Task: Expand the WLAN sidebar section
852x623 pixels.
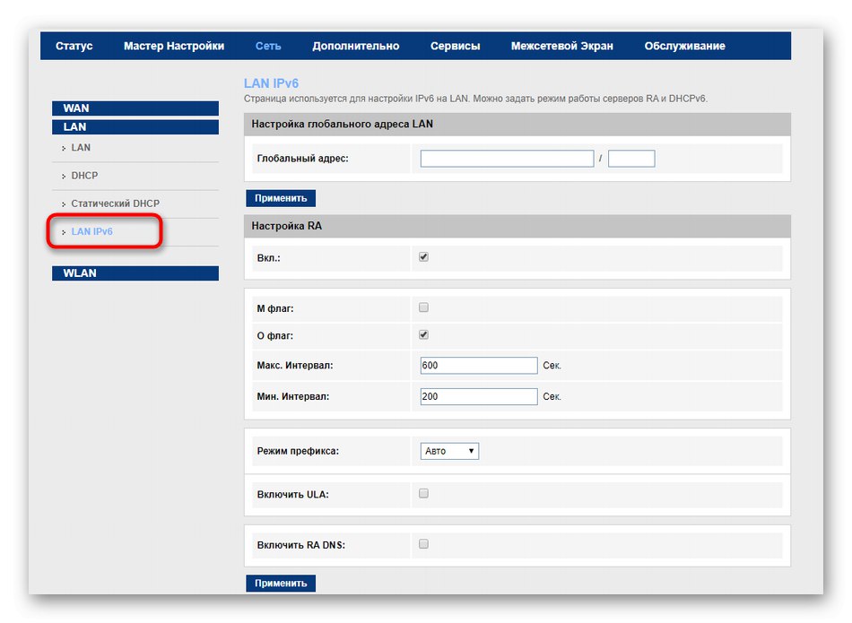Action: point(135,273)
